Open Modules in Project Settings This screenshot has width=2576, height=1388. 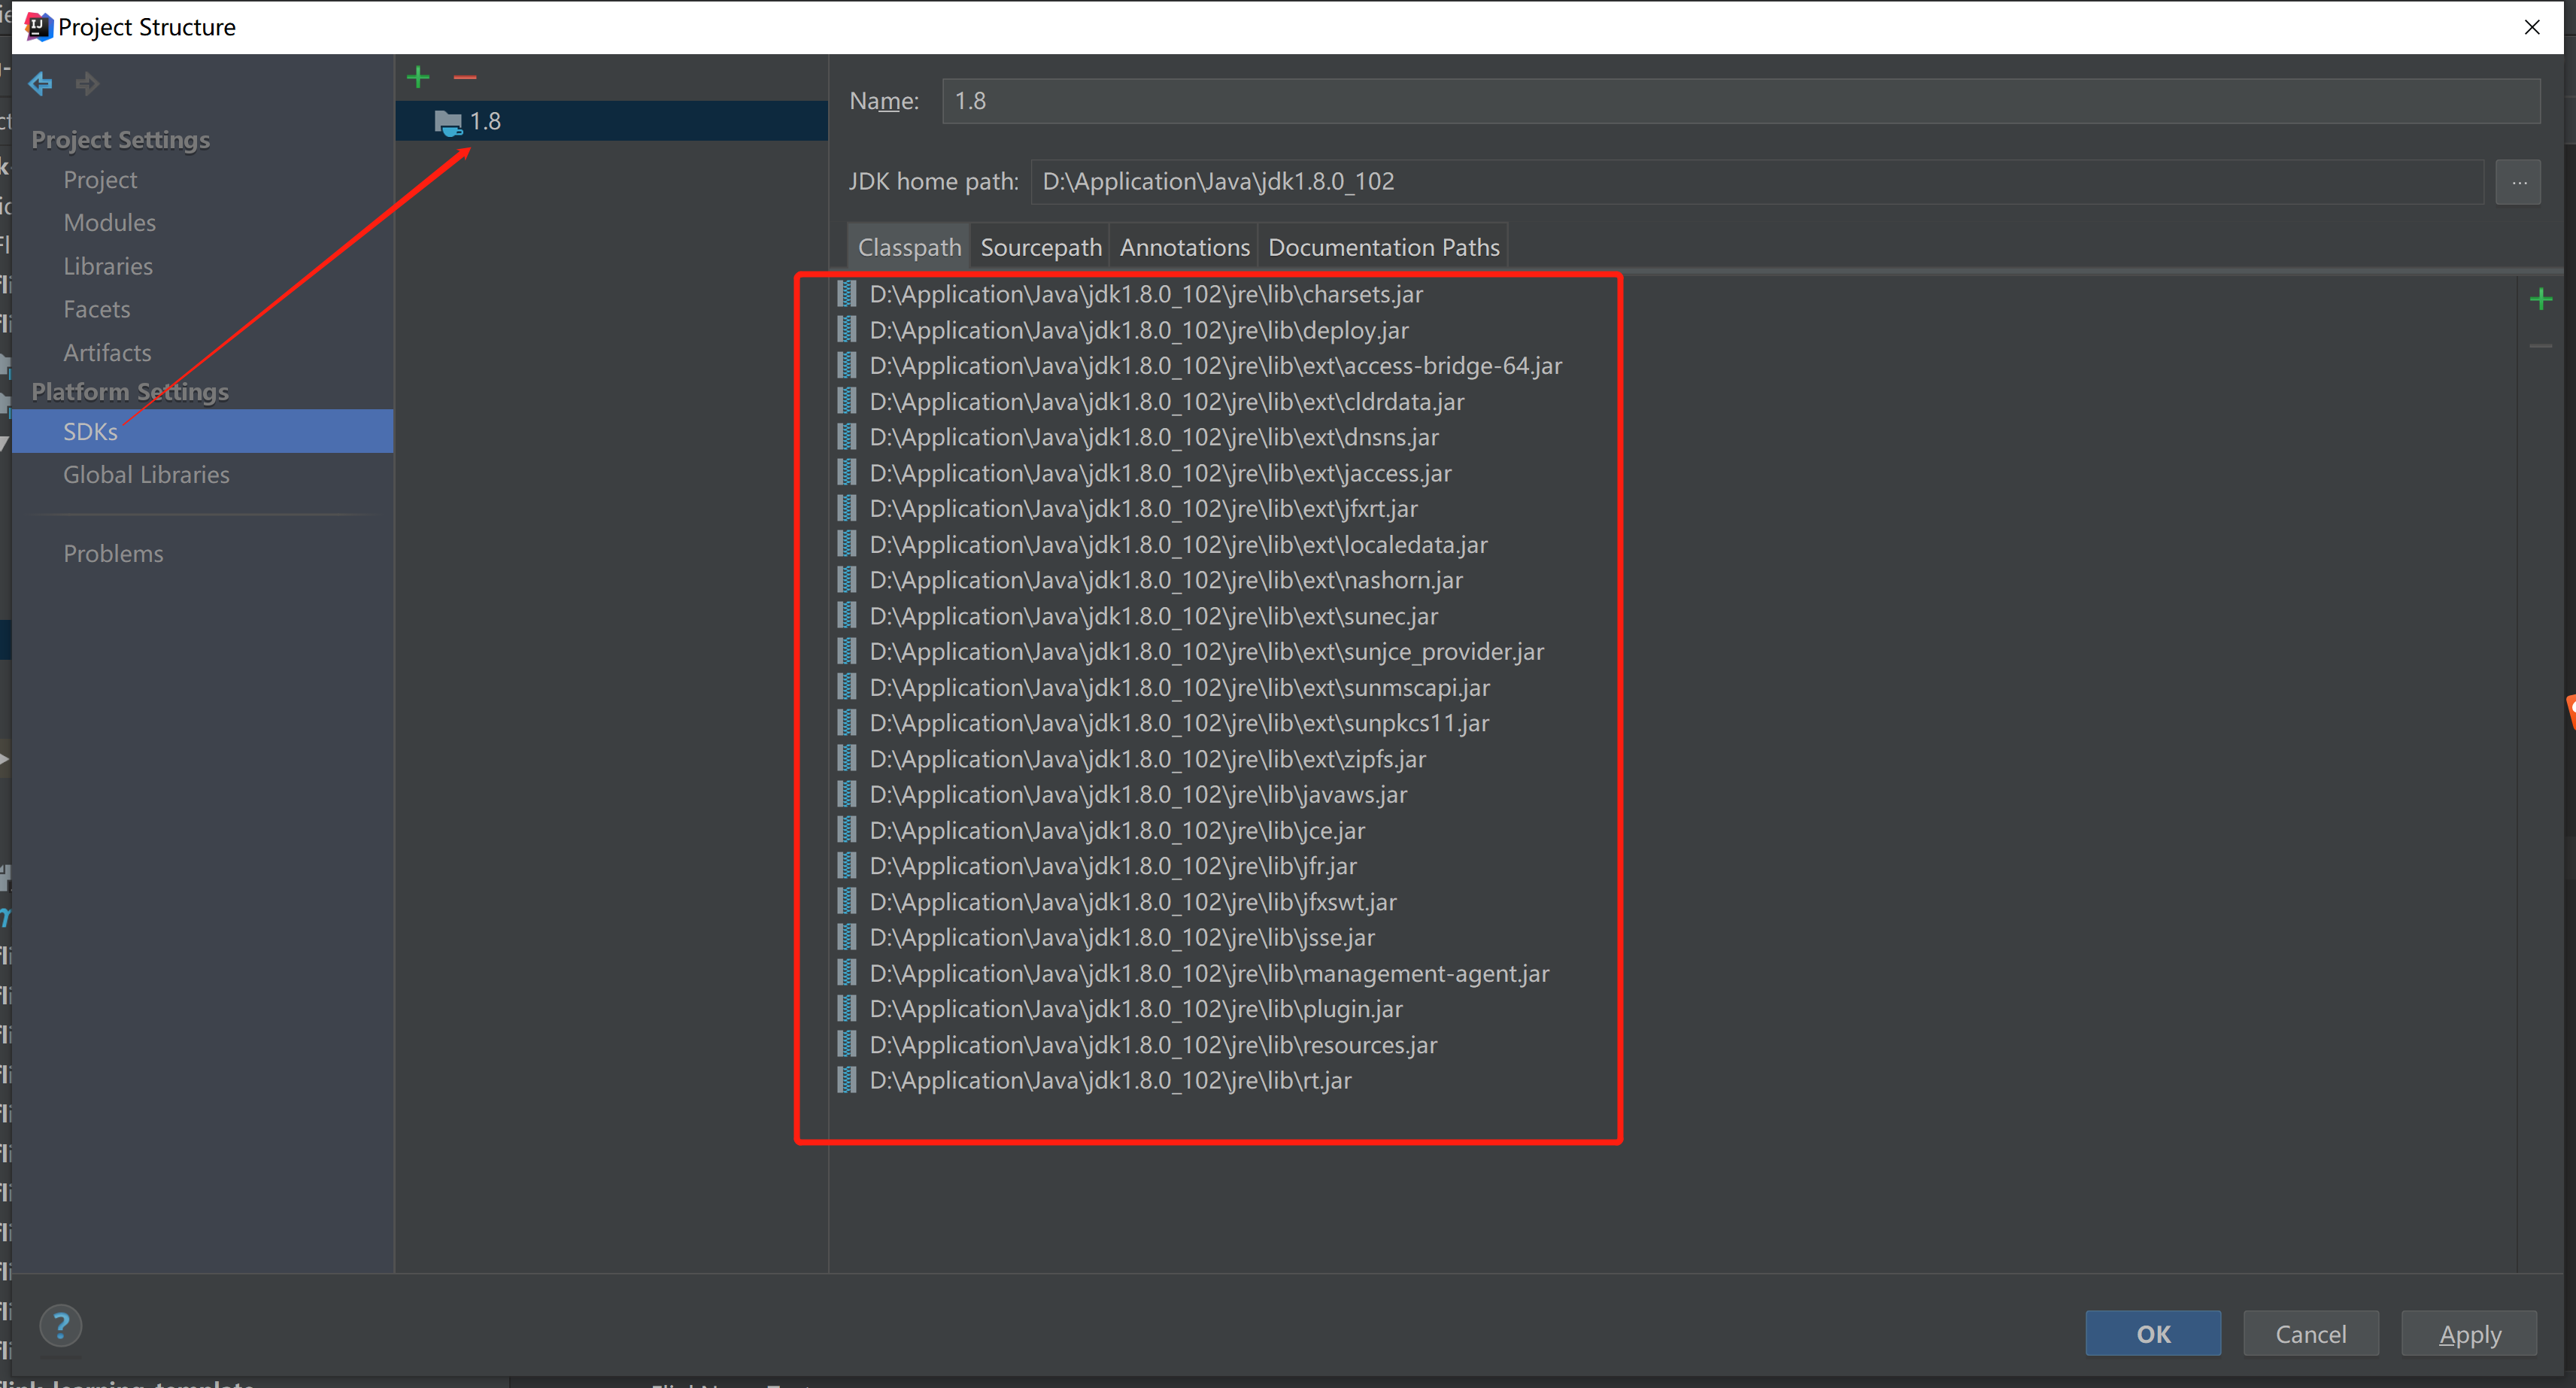pos(110,222)
